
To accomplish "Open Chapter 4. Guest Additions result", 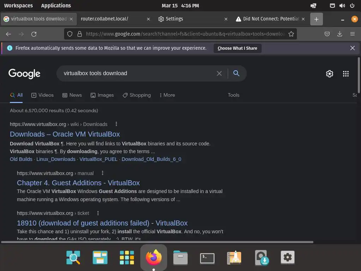I will 78,183.
